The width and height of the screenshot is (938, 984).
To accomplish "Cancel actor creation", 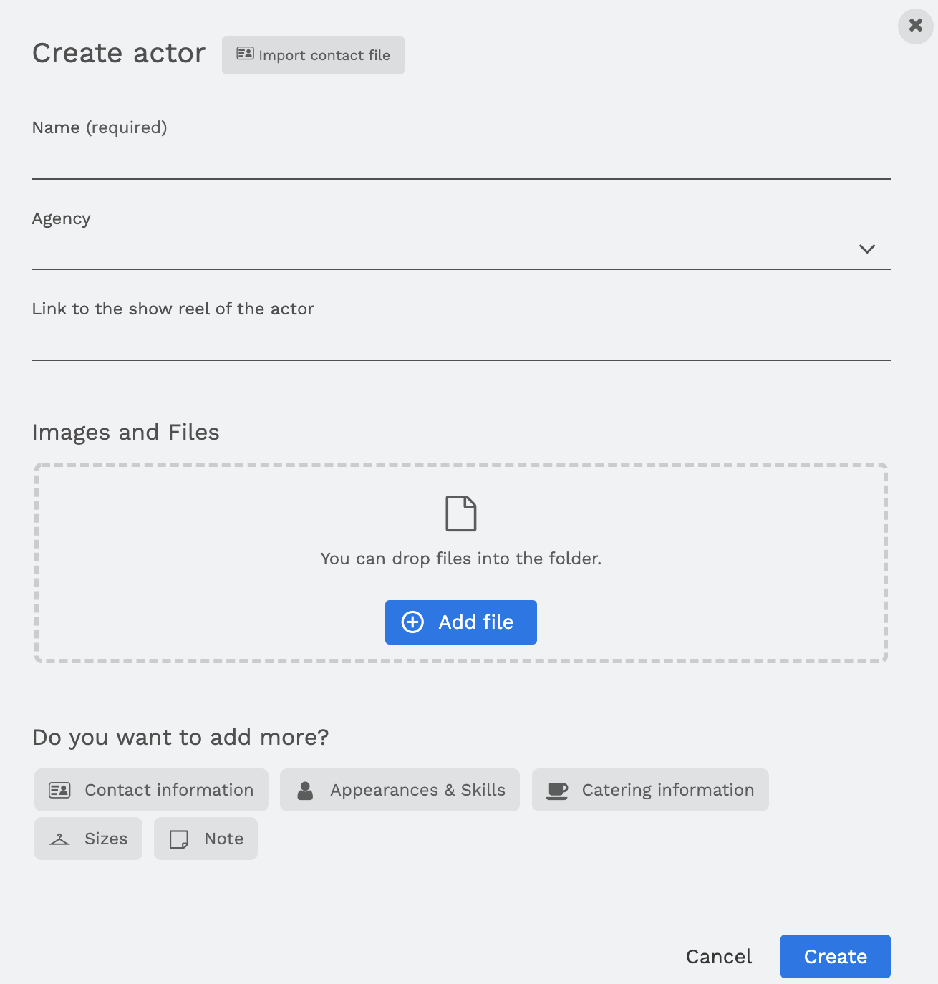I will click(x=719, y=957).
